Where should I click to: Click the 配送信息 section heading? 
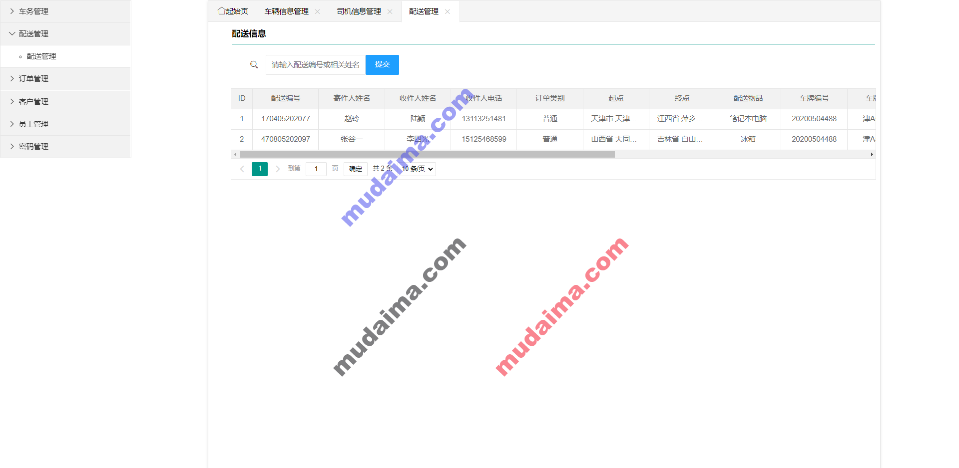point(249,34)
